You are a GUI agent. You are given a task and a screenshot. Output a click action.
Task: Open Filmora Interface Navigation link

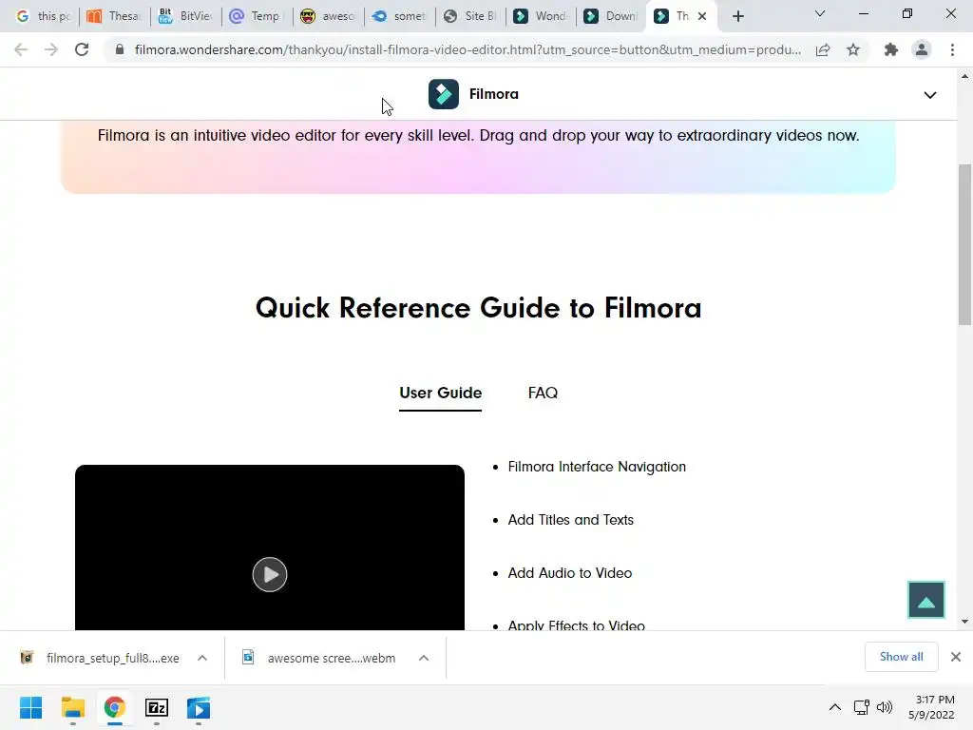(x=597, y=467)
